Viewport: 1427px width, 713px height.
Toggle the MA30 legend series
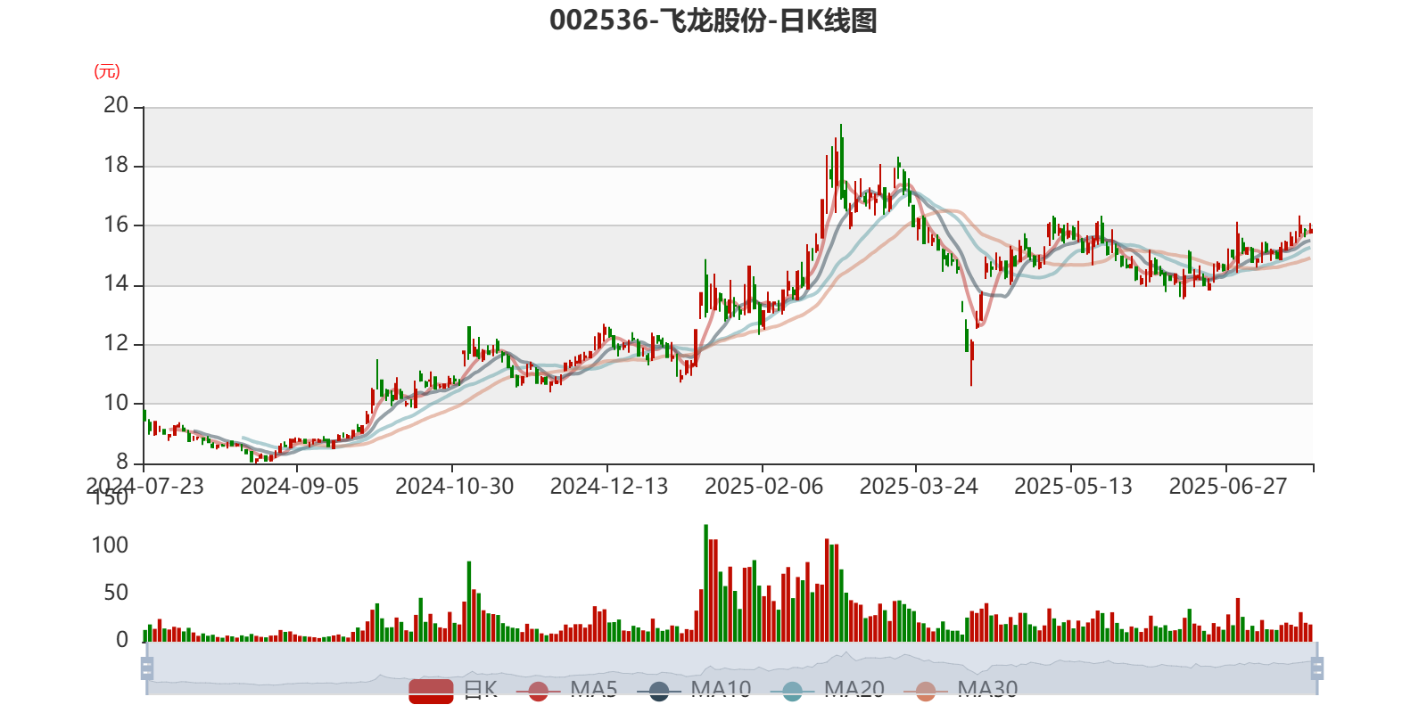tap(961, 690)
